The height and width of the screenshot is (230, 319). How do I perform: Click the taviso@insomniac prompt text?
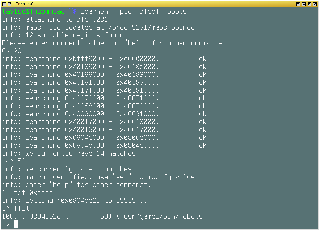pyautogui.click(x=33, y=11)
